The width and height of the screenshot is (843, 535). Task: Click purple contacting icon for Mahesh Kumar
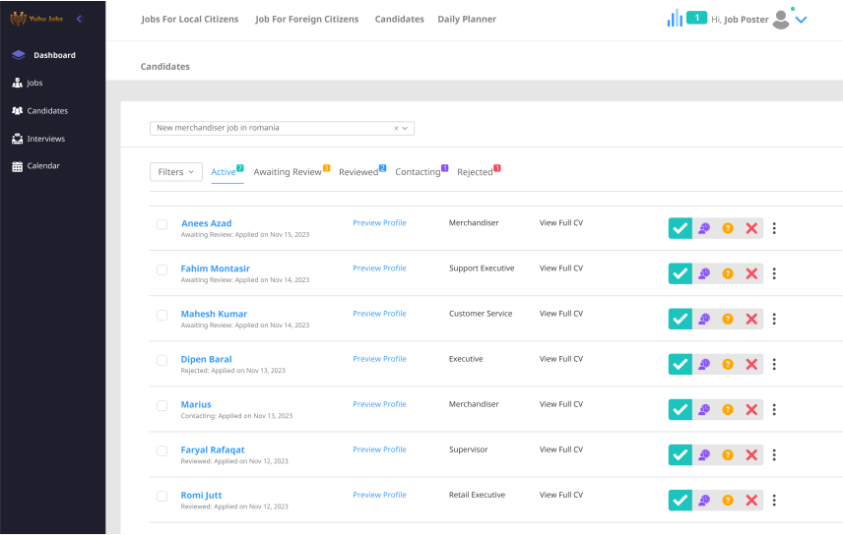click(704, 319)
